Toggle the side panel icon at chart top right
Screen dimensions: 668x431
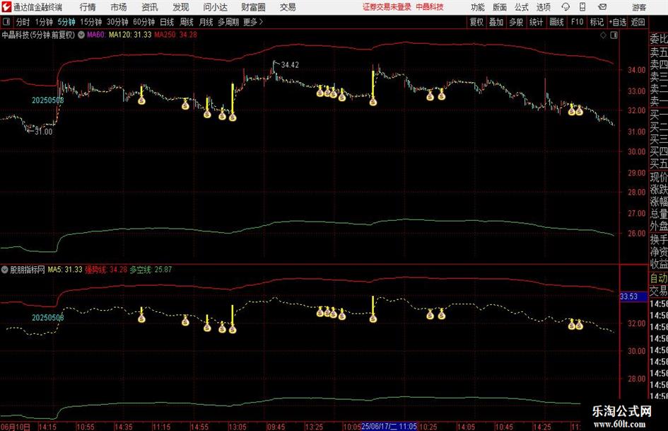614,35
